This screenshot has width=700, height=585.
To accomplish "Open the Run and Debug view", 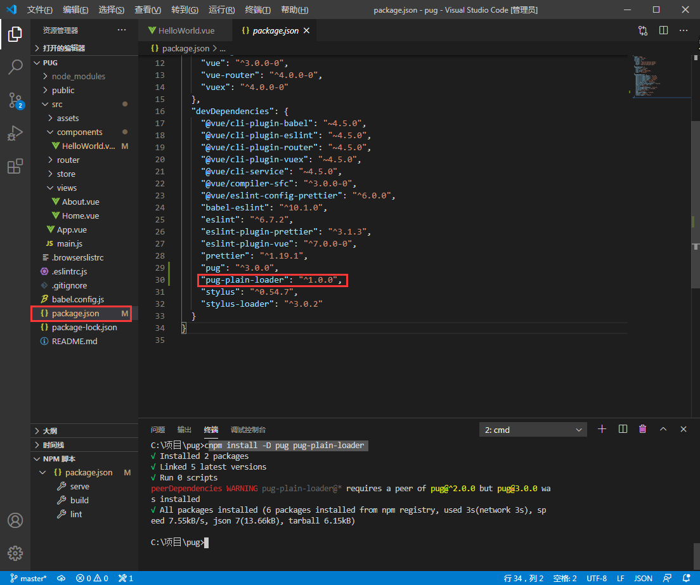I will point(15,134).
